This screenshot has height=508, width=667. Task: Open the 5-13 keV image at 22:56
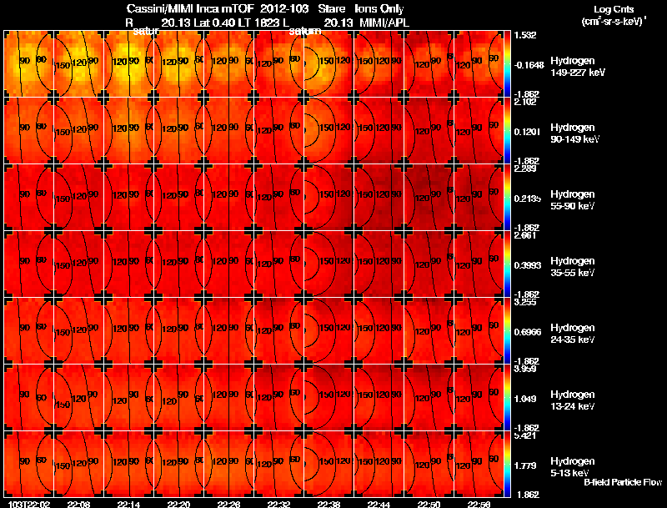pos(479,465)
